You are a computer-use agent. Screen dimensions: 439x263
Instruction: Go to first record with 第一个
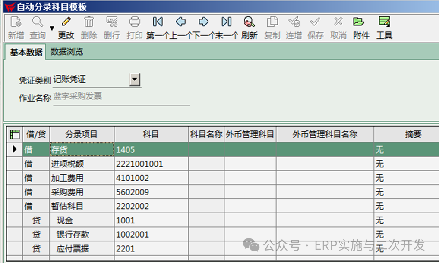tap(158, 22)
